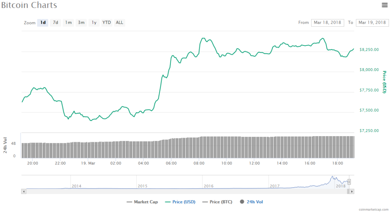
Task: Click the navigator scrollbar left arrow
Action: click(x=24, y=191)
